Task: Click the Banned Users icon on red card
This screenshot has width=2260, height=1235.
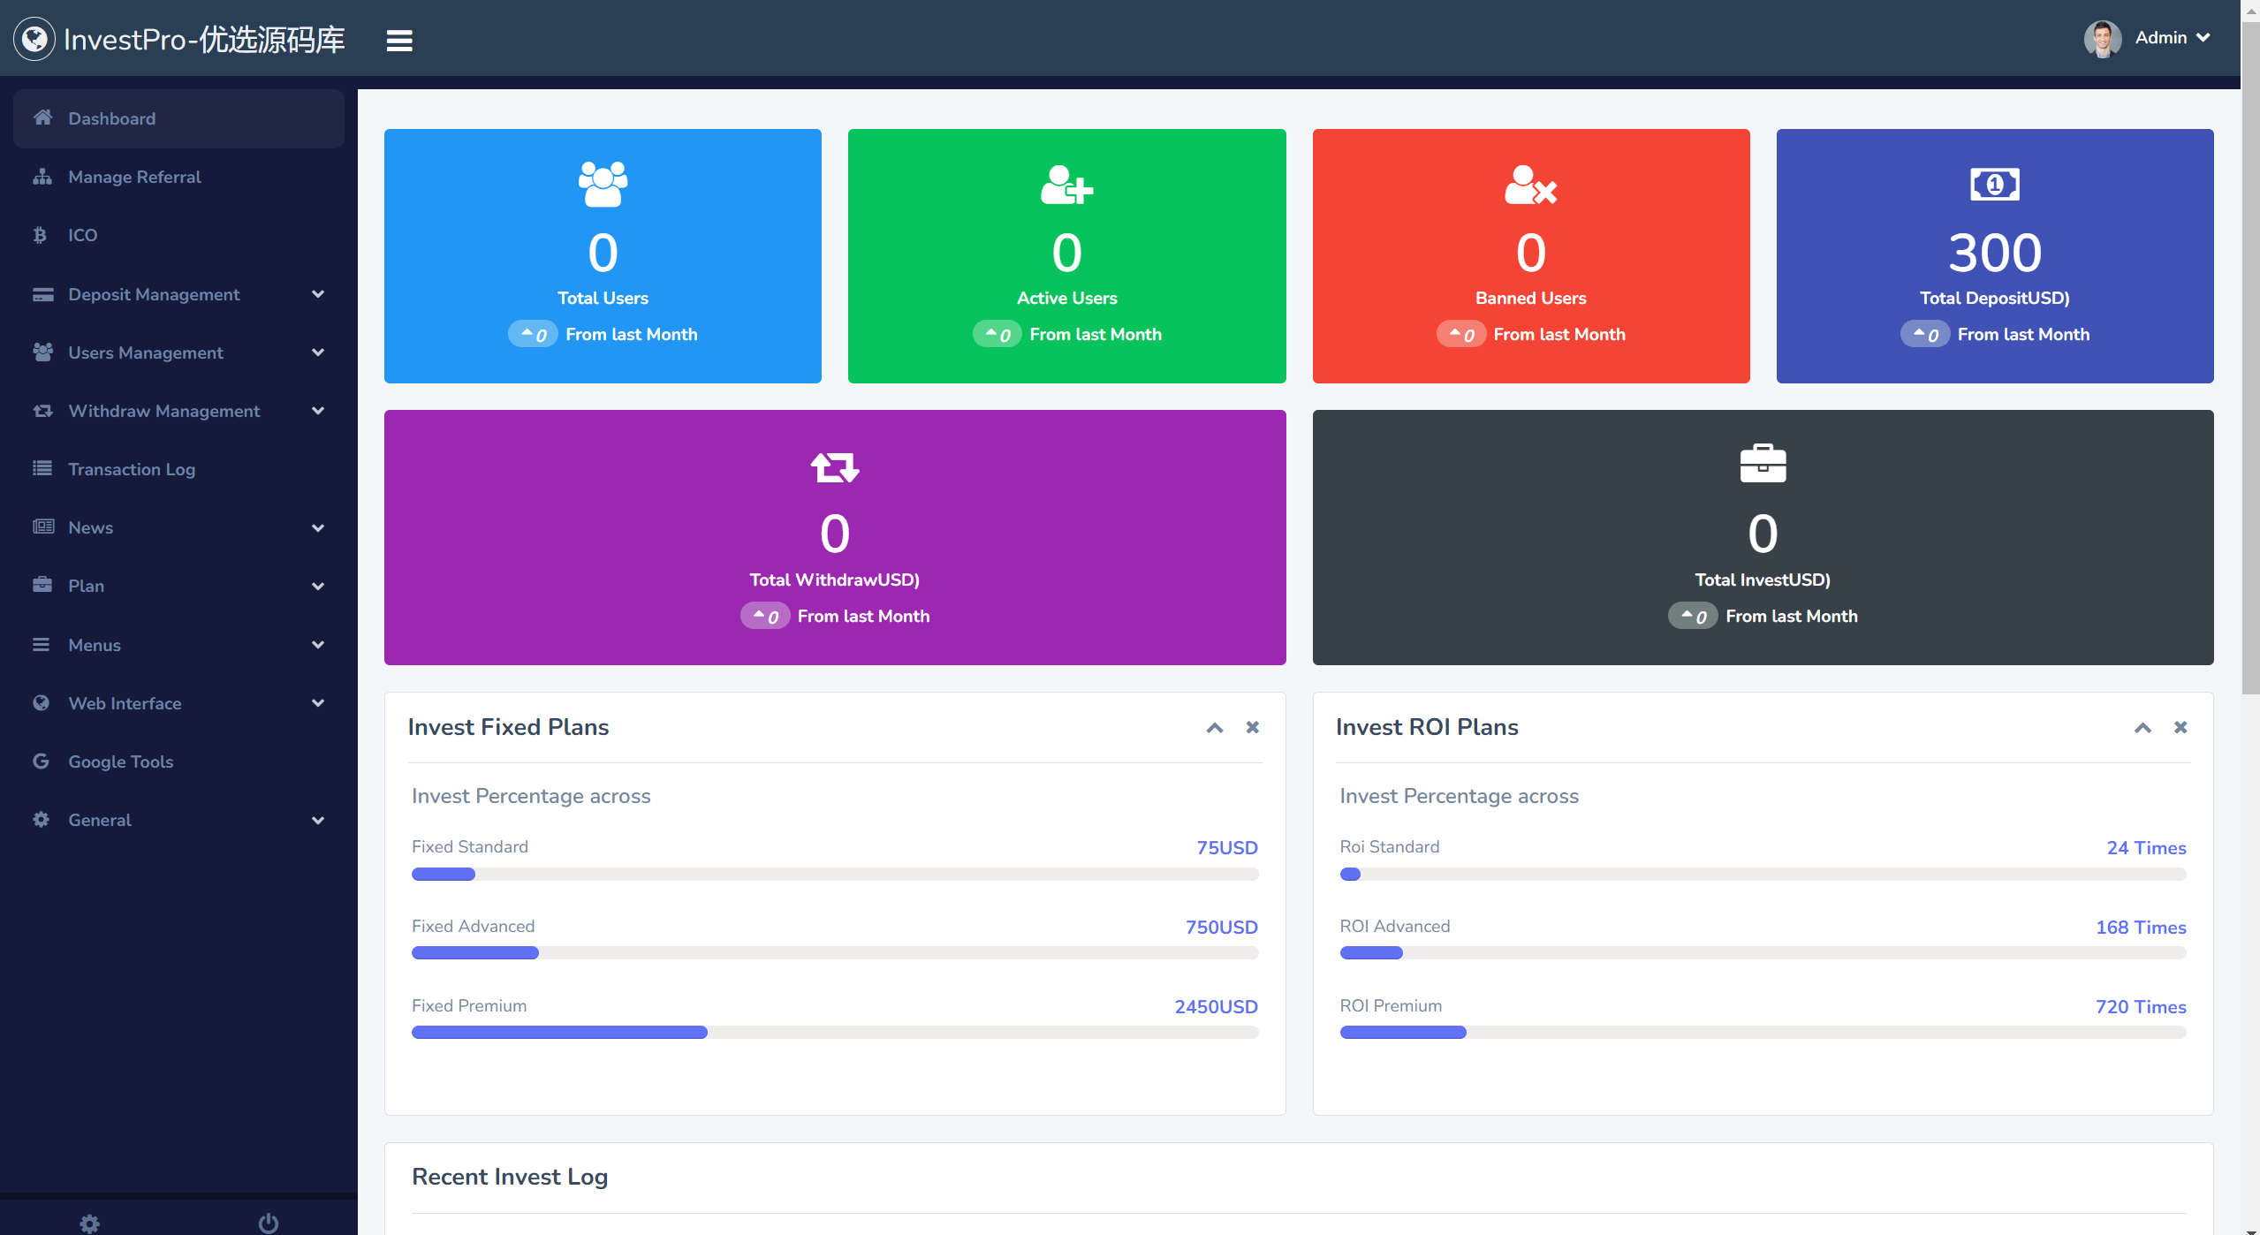Action: click(x=1530, y=185)
